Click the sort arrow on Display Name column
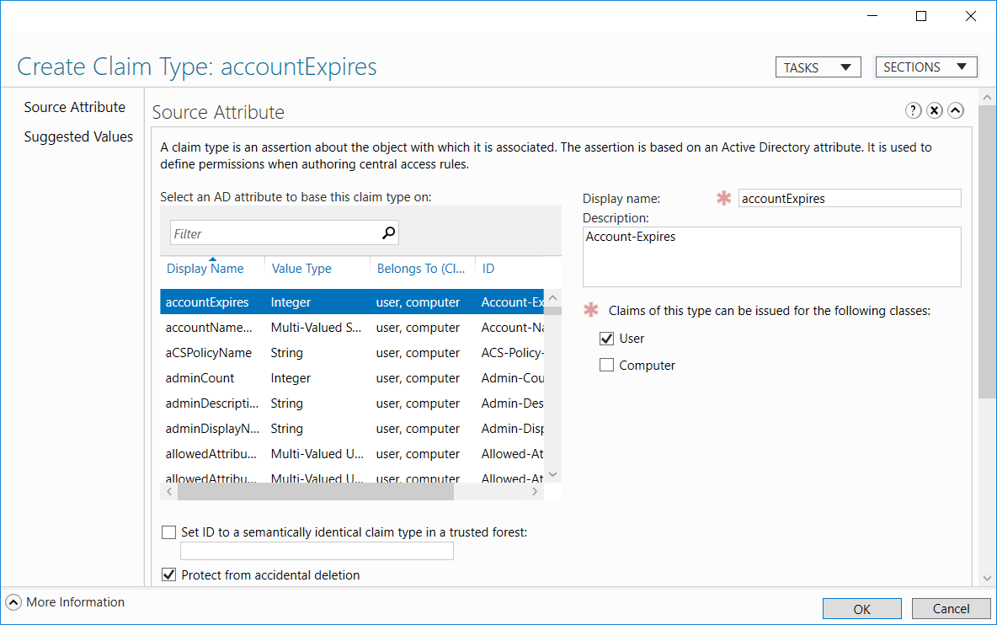 pos(213,259)
